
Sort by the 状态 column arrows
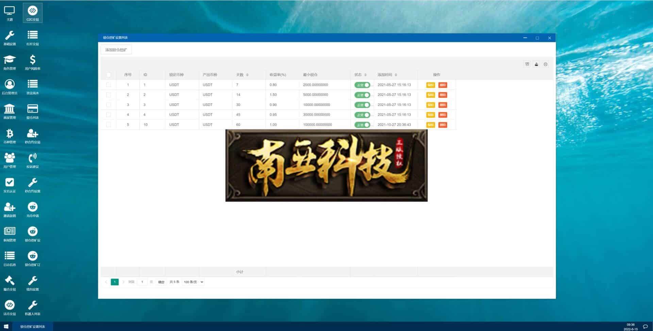pos(365,75)
